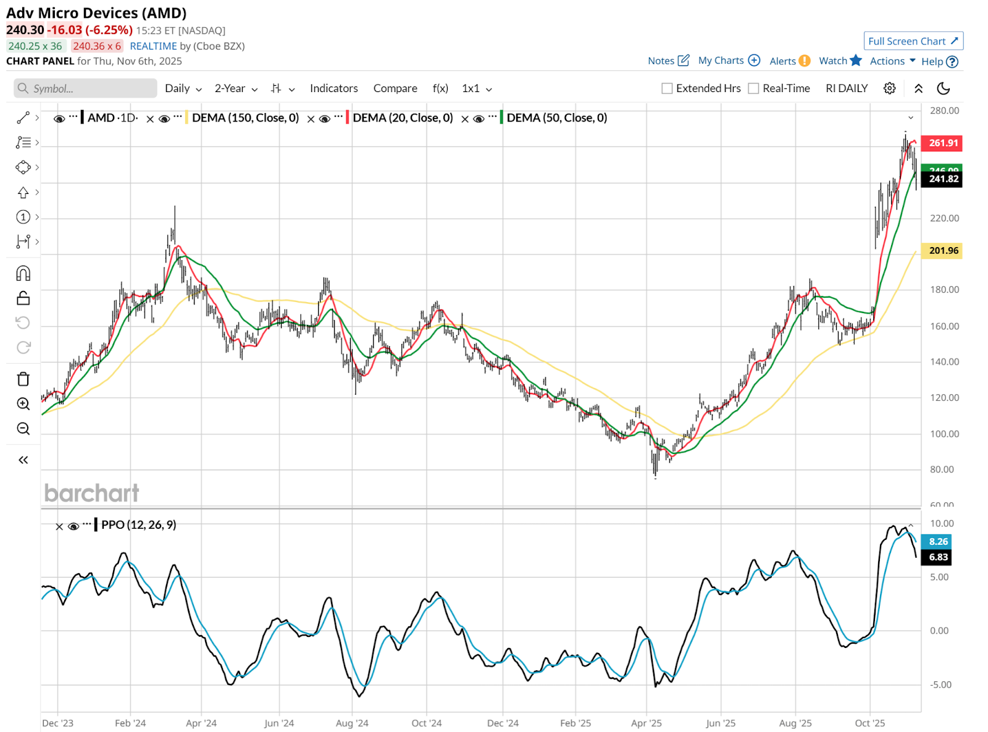Delete drawings with trash can icon

tap(23, 379)
